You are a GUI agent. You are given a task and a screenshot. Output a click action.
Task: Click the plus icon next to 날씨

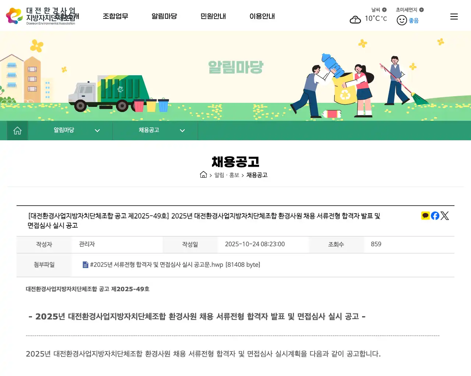point(383,10)
